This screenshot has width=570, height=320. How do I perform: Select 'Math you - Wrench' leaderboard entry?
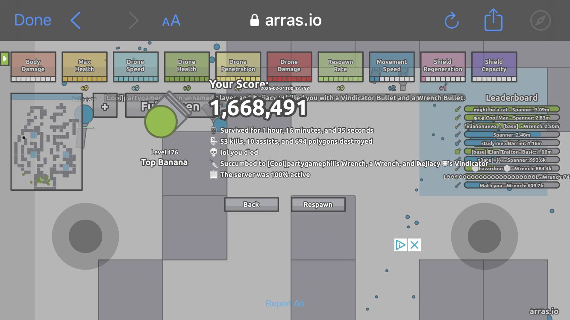[x=511, y=185]
